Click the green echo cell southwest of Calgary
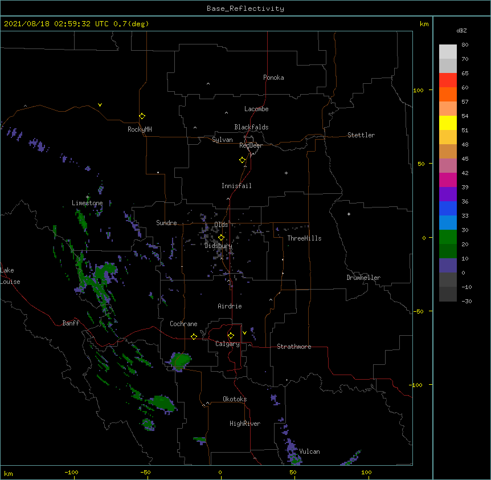The height and width of the screenshot is (480, 491). [180, 361]
